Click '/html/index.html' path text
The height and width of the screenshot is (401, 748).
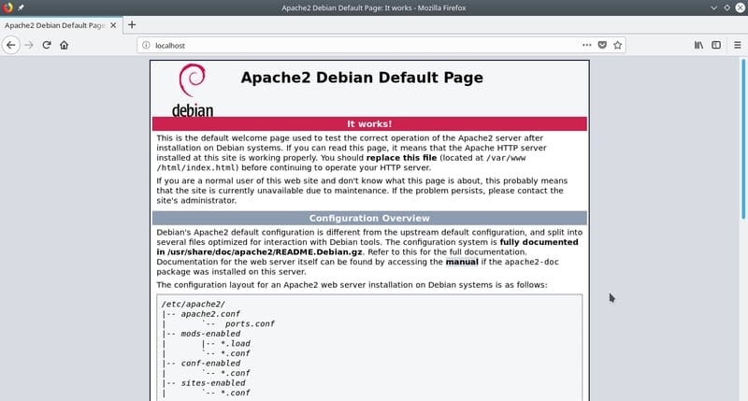pyautogui.click(x=197, y=168)
